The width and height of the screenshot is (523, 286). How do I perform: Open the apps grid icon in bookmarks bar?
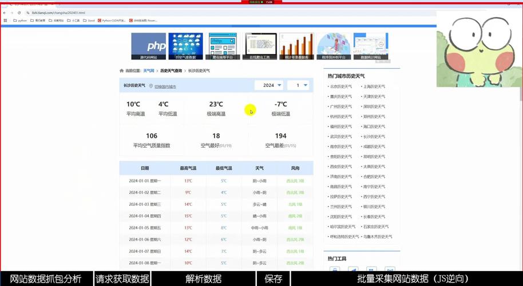(x=5, y=21)
